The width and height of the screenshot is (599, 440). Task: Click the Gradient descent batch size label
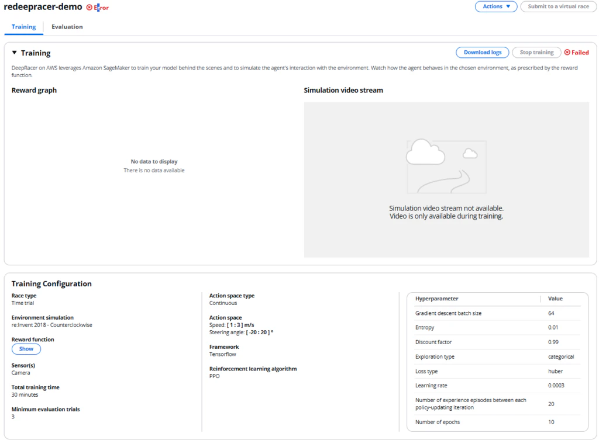click(x=449, y=313)
